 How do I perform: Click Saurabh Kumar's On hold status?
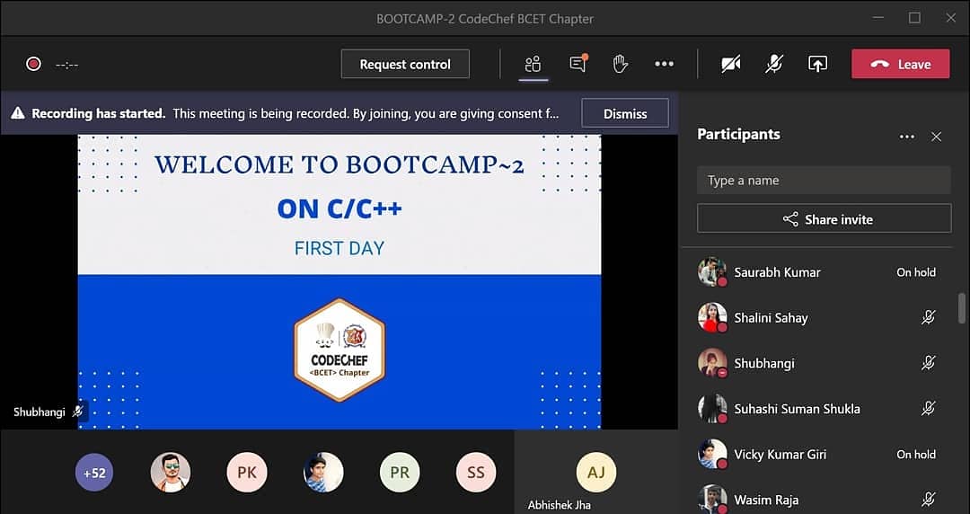point(916,272)
